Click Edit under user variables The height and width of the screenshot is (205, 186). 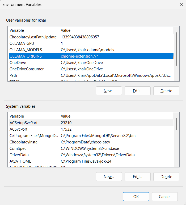pyautogui.click(x=138, y=91)
